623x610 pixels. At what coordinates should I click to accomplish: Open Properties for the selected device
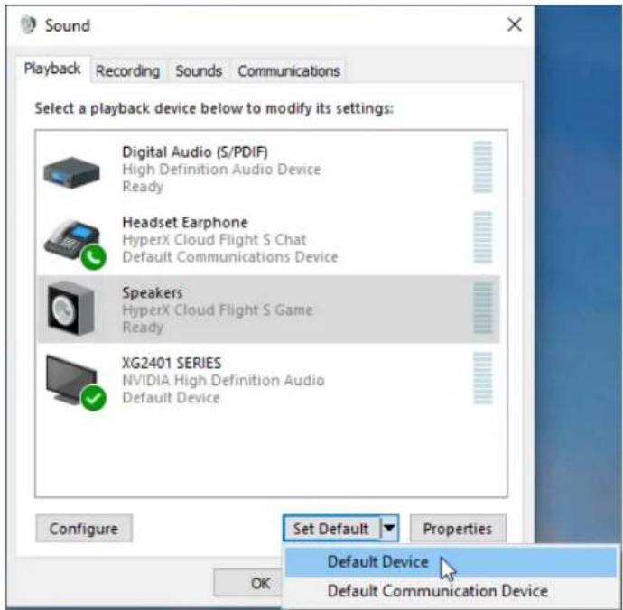(x=458, y=529)
